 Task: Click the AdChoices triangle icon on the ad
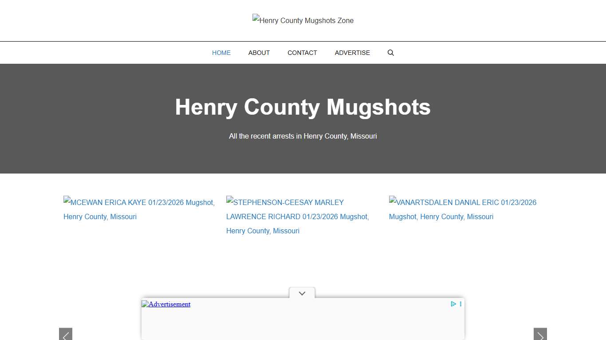click(453, 304)
